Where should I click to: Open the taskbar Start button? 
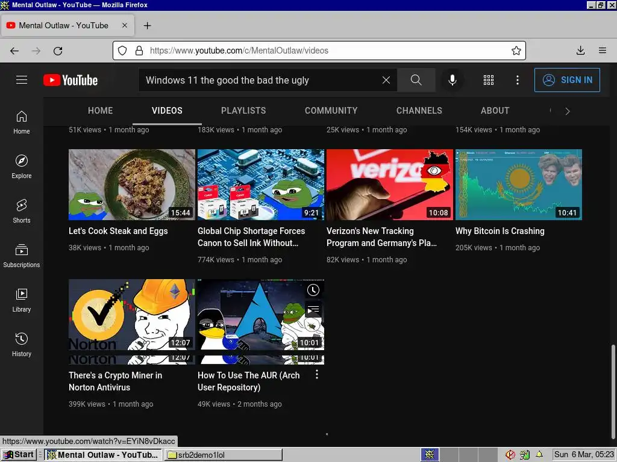pyautogui.click(x=19, y=455)
